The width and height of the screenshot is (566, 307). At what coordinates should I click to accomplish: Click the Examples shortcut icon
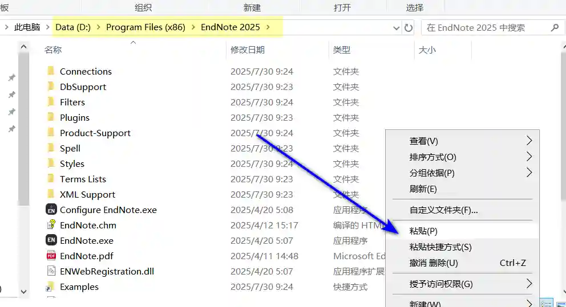point(51,286)
